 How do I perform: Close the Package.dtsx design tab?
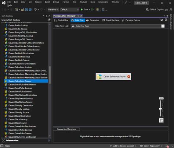[81, 16]
